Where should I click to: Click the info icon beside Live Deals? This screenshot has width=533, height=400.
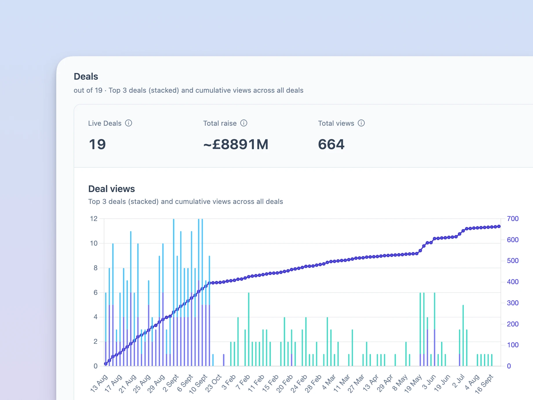pos(128,123)
